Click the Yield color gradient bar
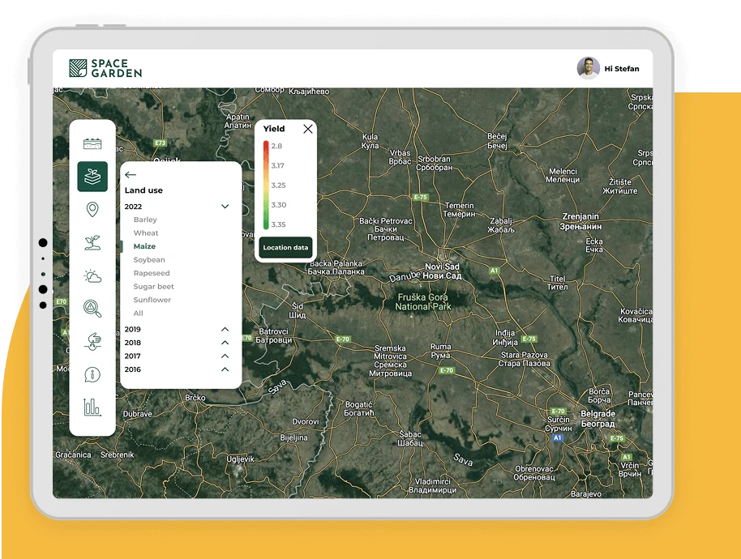 point(266,185)
